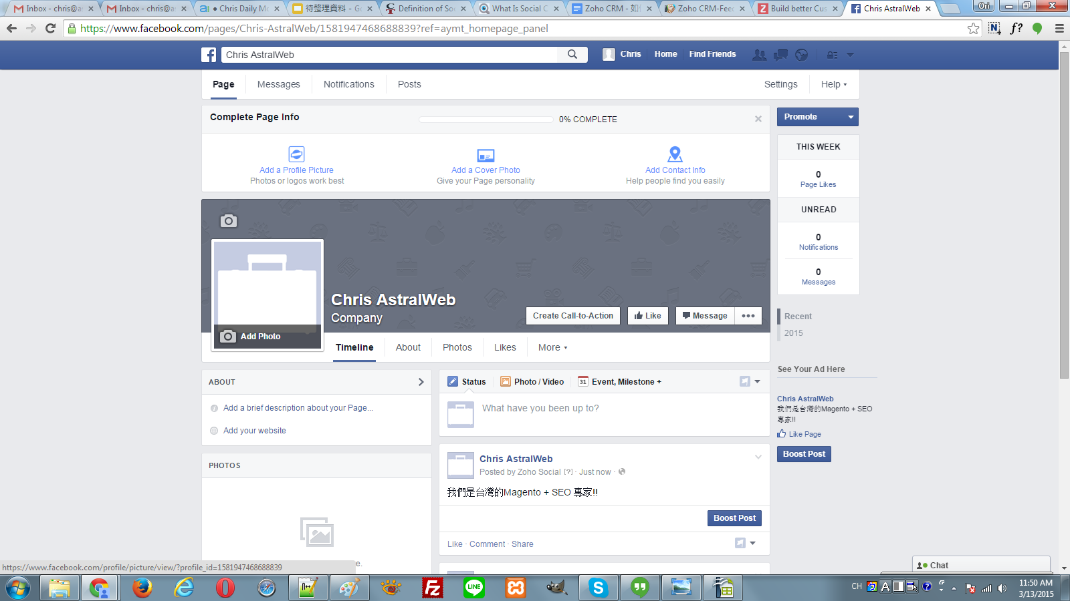Click the 0% complete progress bar
This screenshot has width=1070, height=601.
(x=487, y=120)
